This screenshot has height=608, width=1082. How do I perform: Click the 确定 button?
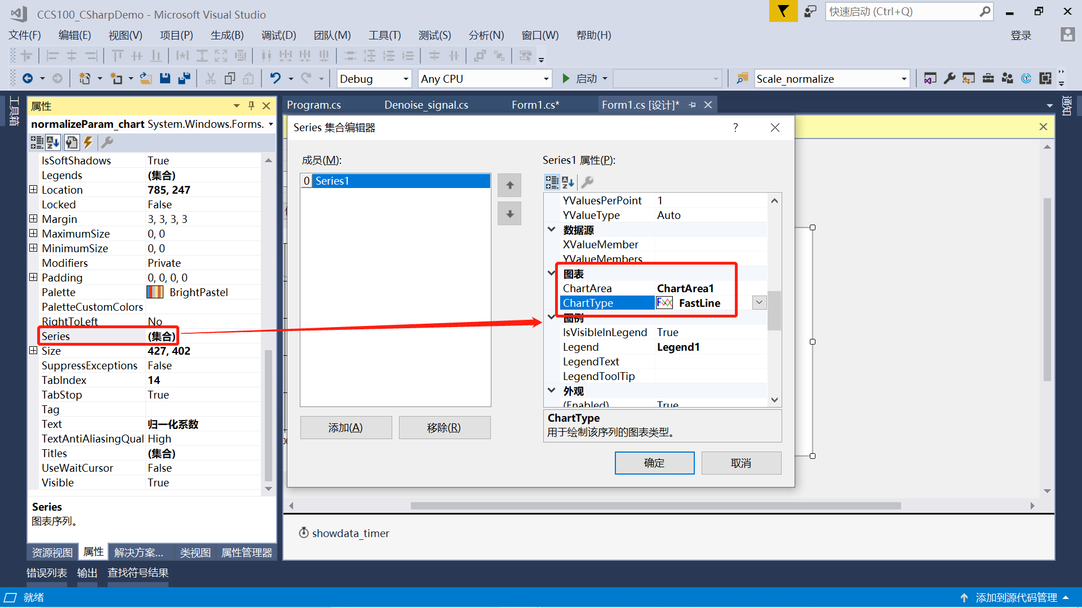click(x=654, y=463)
